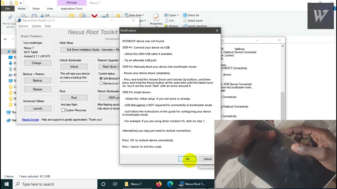
Task: Click the Flash Stock button
Action: pyautogui.click(x=109, y=67)
